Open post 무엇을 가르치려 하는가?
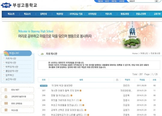162x116 pixels. tap(63, 100)
